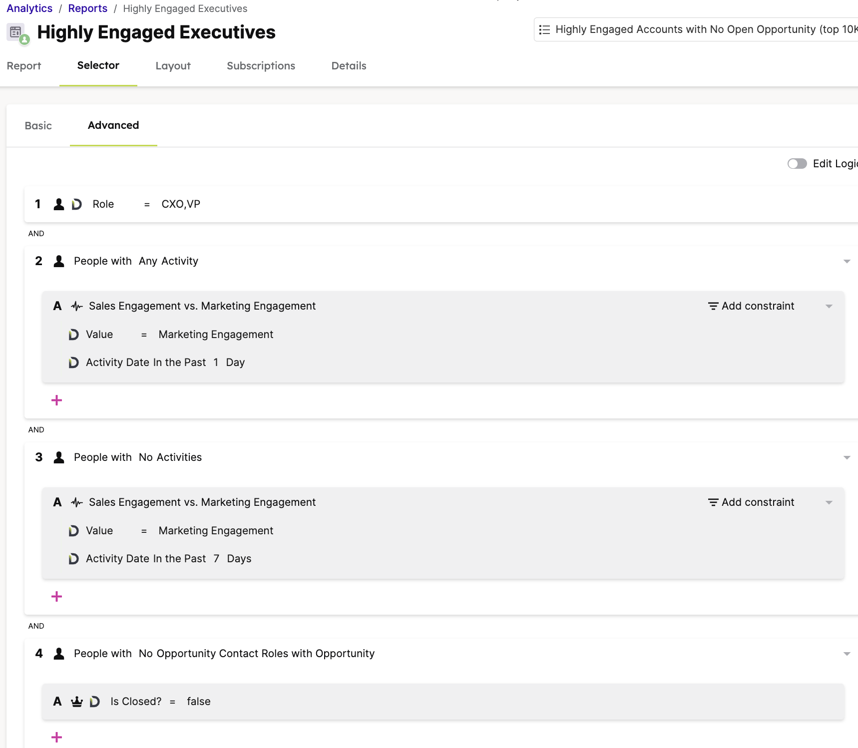Image resolution: width=858 pixels, height=748 pixels.
Task: Open the Details tab
Action: [x=349, y=66]
